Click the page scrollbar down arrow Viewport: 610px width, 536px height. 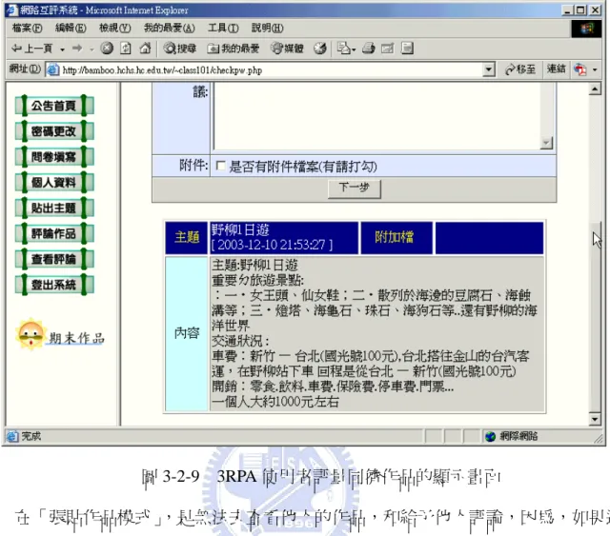click(x=595, y=419)
